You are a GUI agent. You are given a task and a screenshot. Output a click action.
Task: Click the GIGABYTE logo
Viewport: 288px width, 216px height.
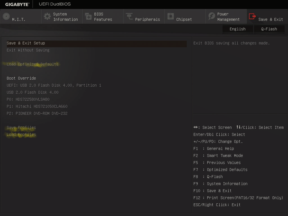click(x=17, y=4)
